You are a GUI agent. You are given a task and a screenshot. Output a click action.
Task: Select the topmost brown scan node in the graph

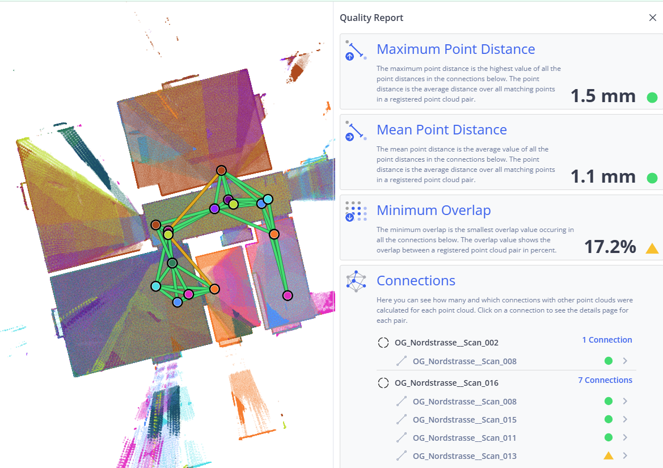221,170
